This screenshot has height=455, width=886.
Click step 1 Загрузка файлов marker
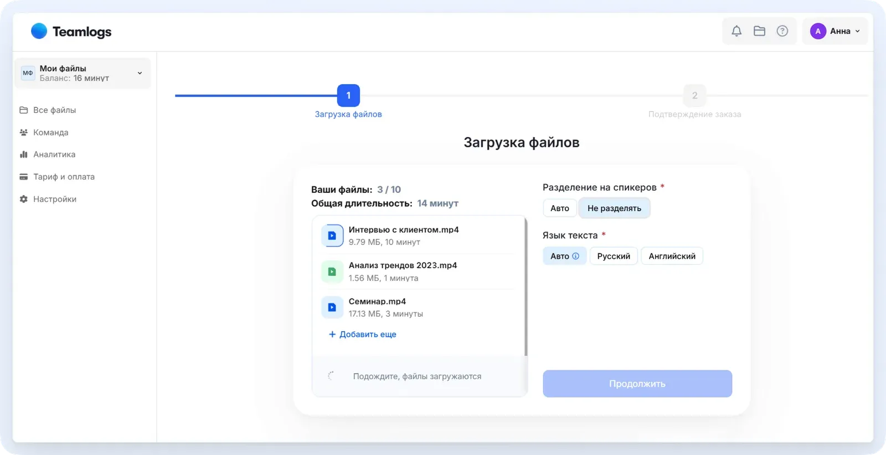tap(348, 96)
